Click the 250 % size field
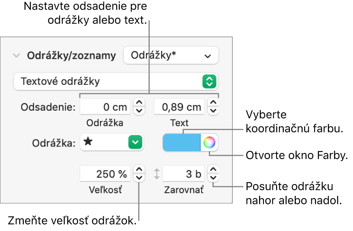 click(x=106, y=174)
